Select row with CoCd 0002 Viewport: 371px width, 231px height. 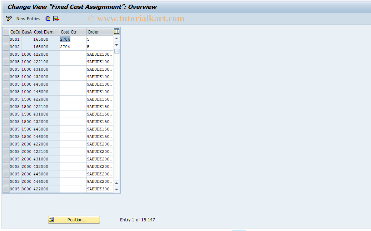6,47
